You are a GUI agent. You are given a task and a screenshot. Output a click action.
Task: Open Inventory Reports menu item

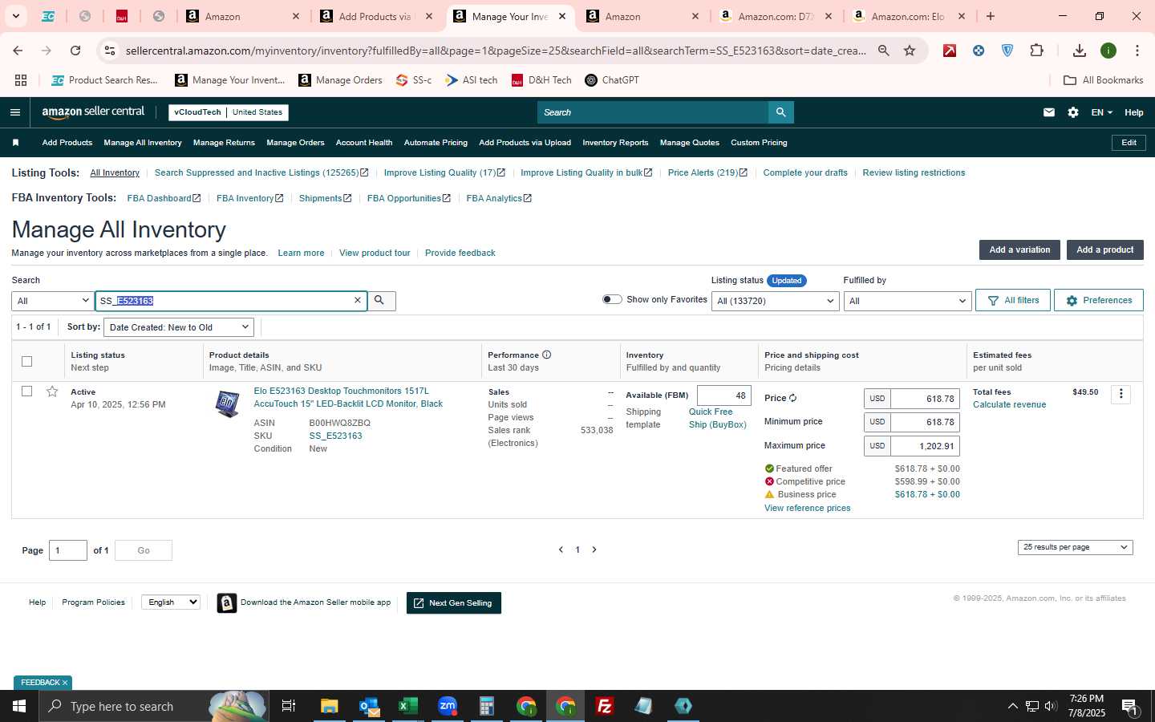[x=615, y=143]
